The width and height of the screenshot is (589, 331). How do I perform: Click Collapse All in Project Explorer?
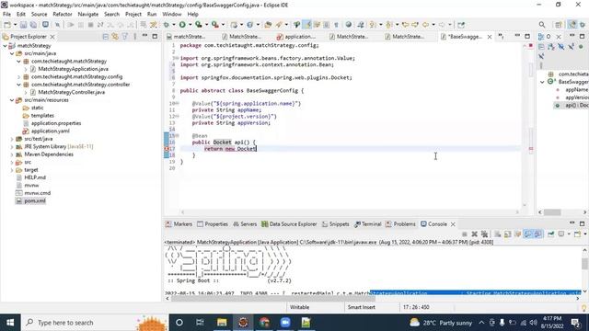[106, 37]
